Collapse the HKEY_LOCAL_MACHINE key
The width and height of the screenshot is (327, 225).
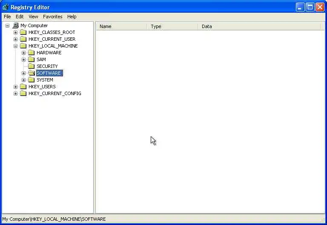[x=15, y=46]
